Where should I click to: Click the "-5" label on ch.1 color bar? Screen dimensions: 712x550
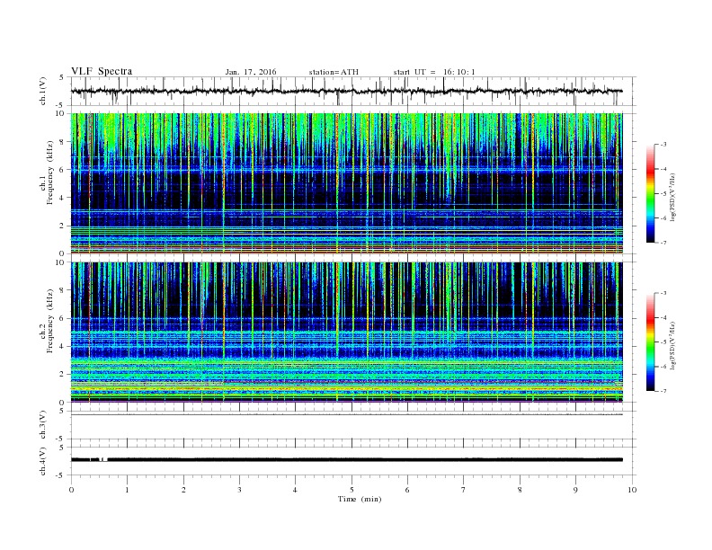[x=663, y=194]
